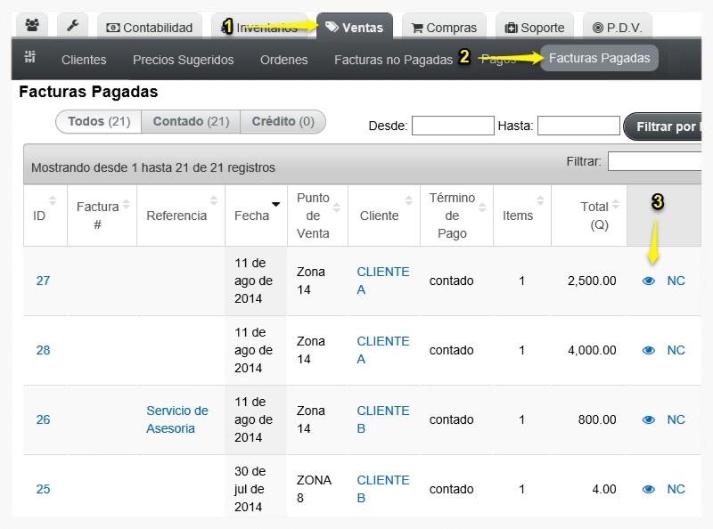
Task: Show Contado (21) invoices
Action: point(191,121)
